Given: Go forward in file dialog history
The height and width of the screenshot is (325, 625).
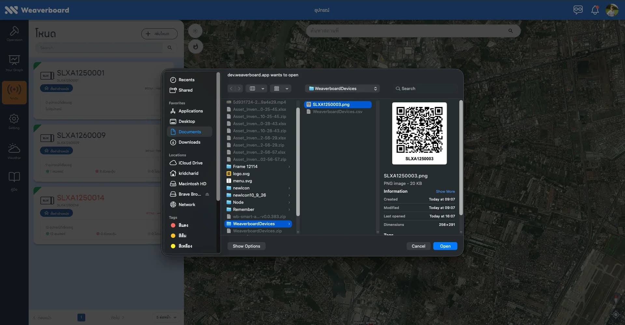Looking at the screenshot, I should (x=239, y=88).
